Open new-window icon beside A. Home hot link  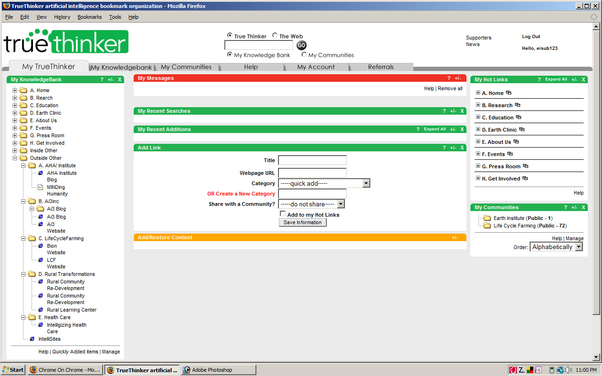pyautogui.click(x=508, y=93)
